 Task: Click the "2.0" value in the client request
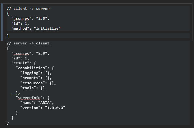coord(41,18)
